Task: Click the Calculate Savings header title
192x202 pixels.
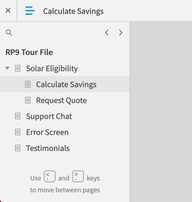Action: coord(73,11)
